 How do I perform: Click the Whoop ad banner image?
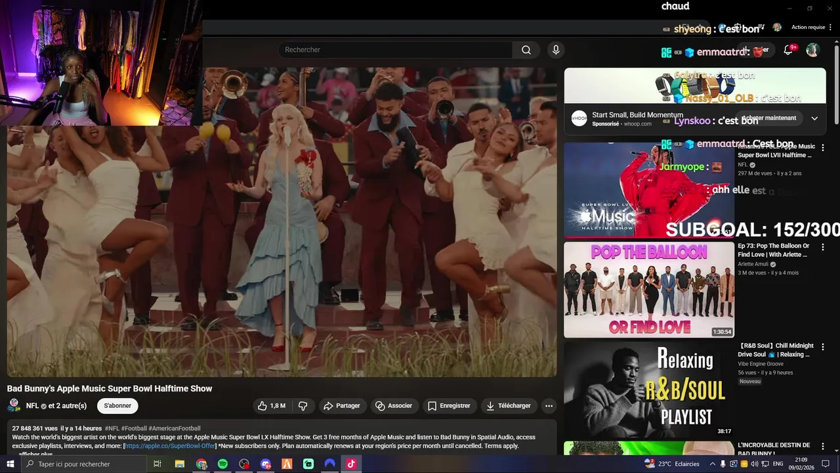[x=695, y=86]
